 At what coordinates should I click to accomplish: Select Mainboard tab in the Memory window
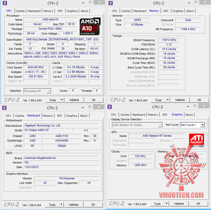point(140,11)
